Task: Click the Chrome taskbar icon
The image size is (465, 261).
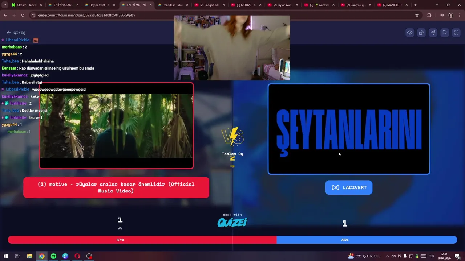Action: [x=42, y=256]
